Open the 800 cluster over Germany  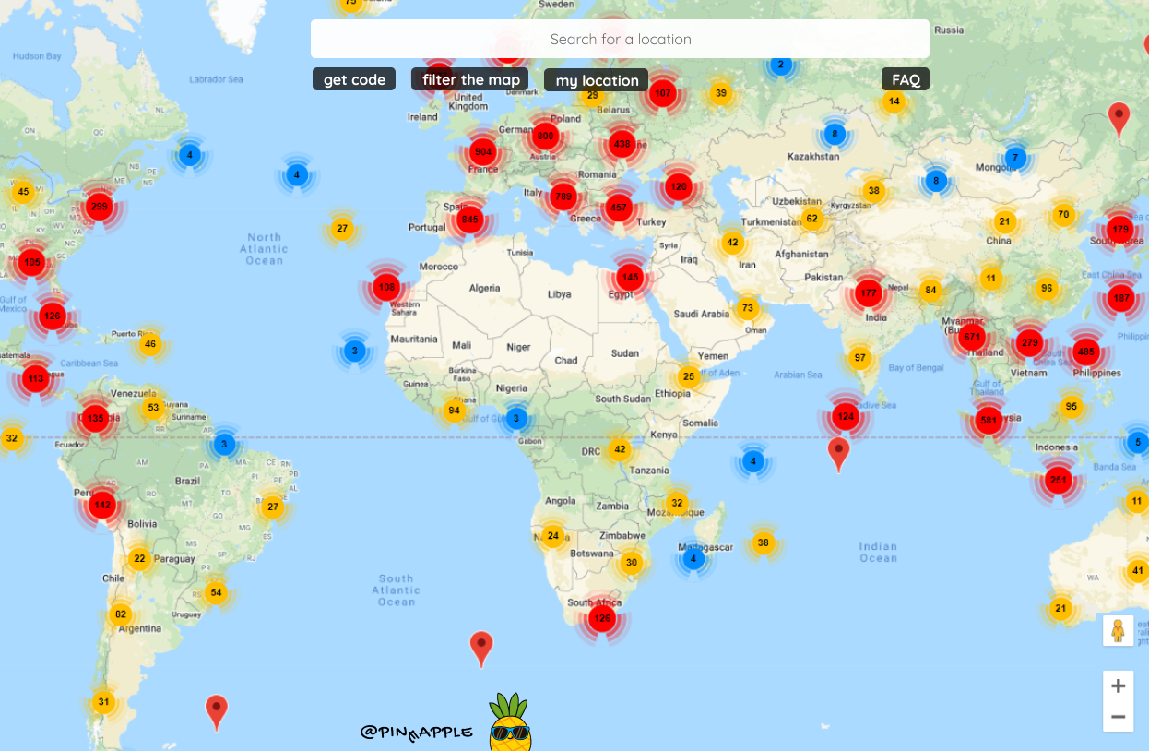click(x=545, y=137)
